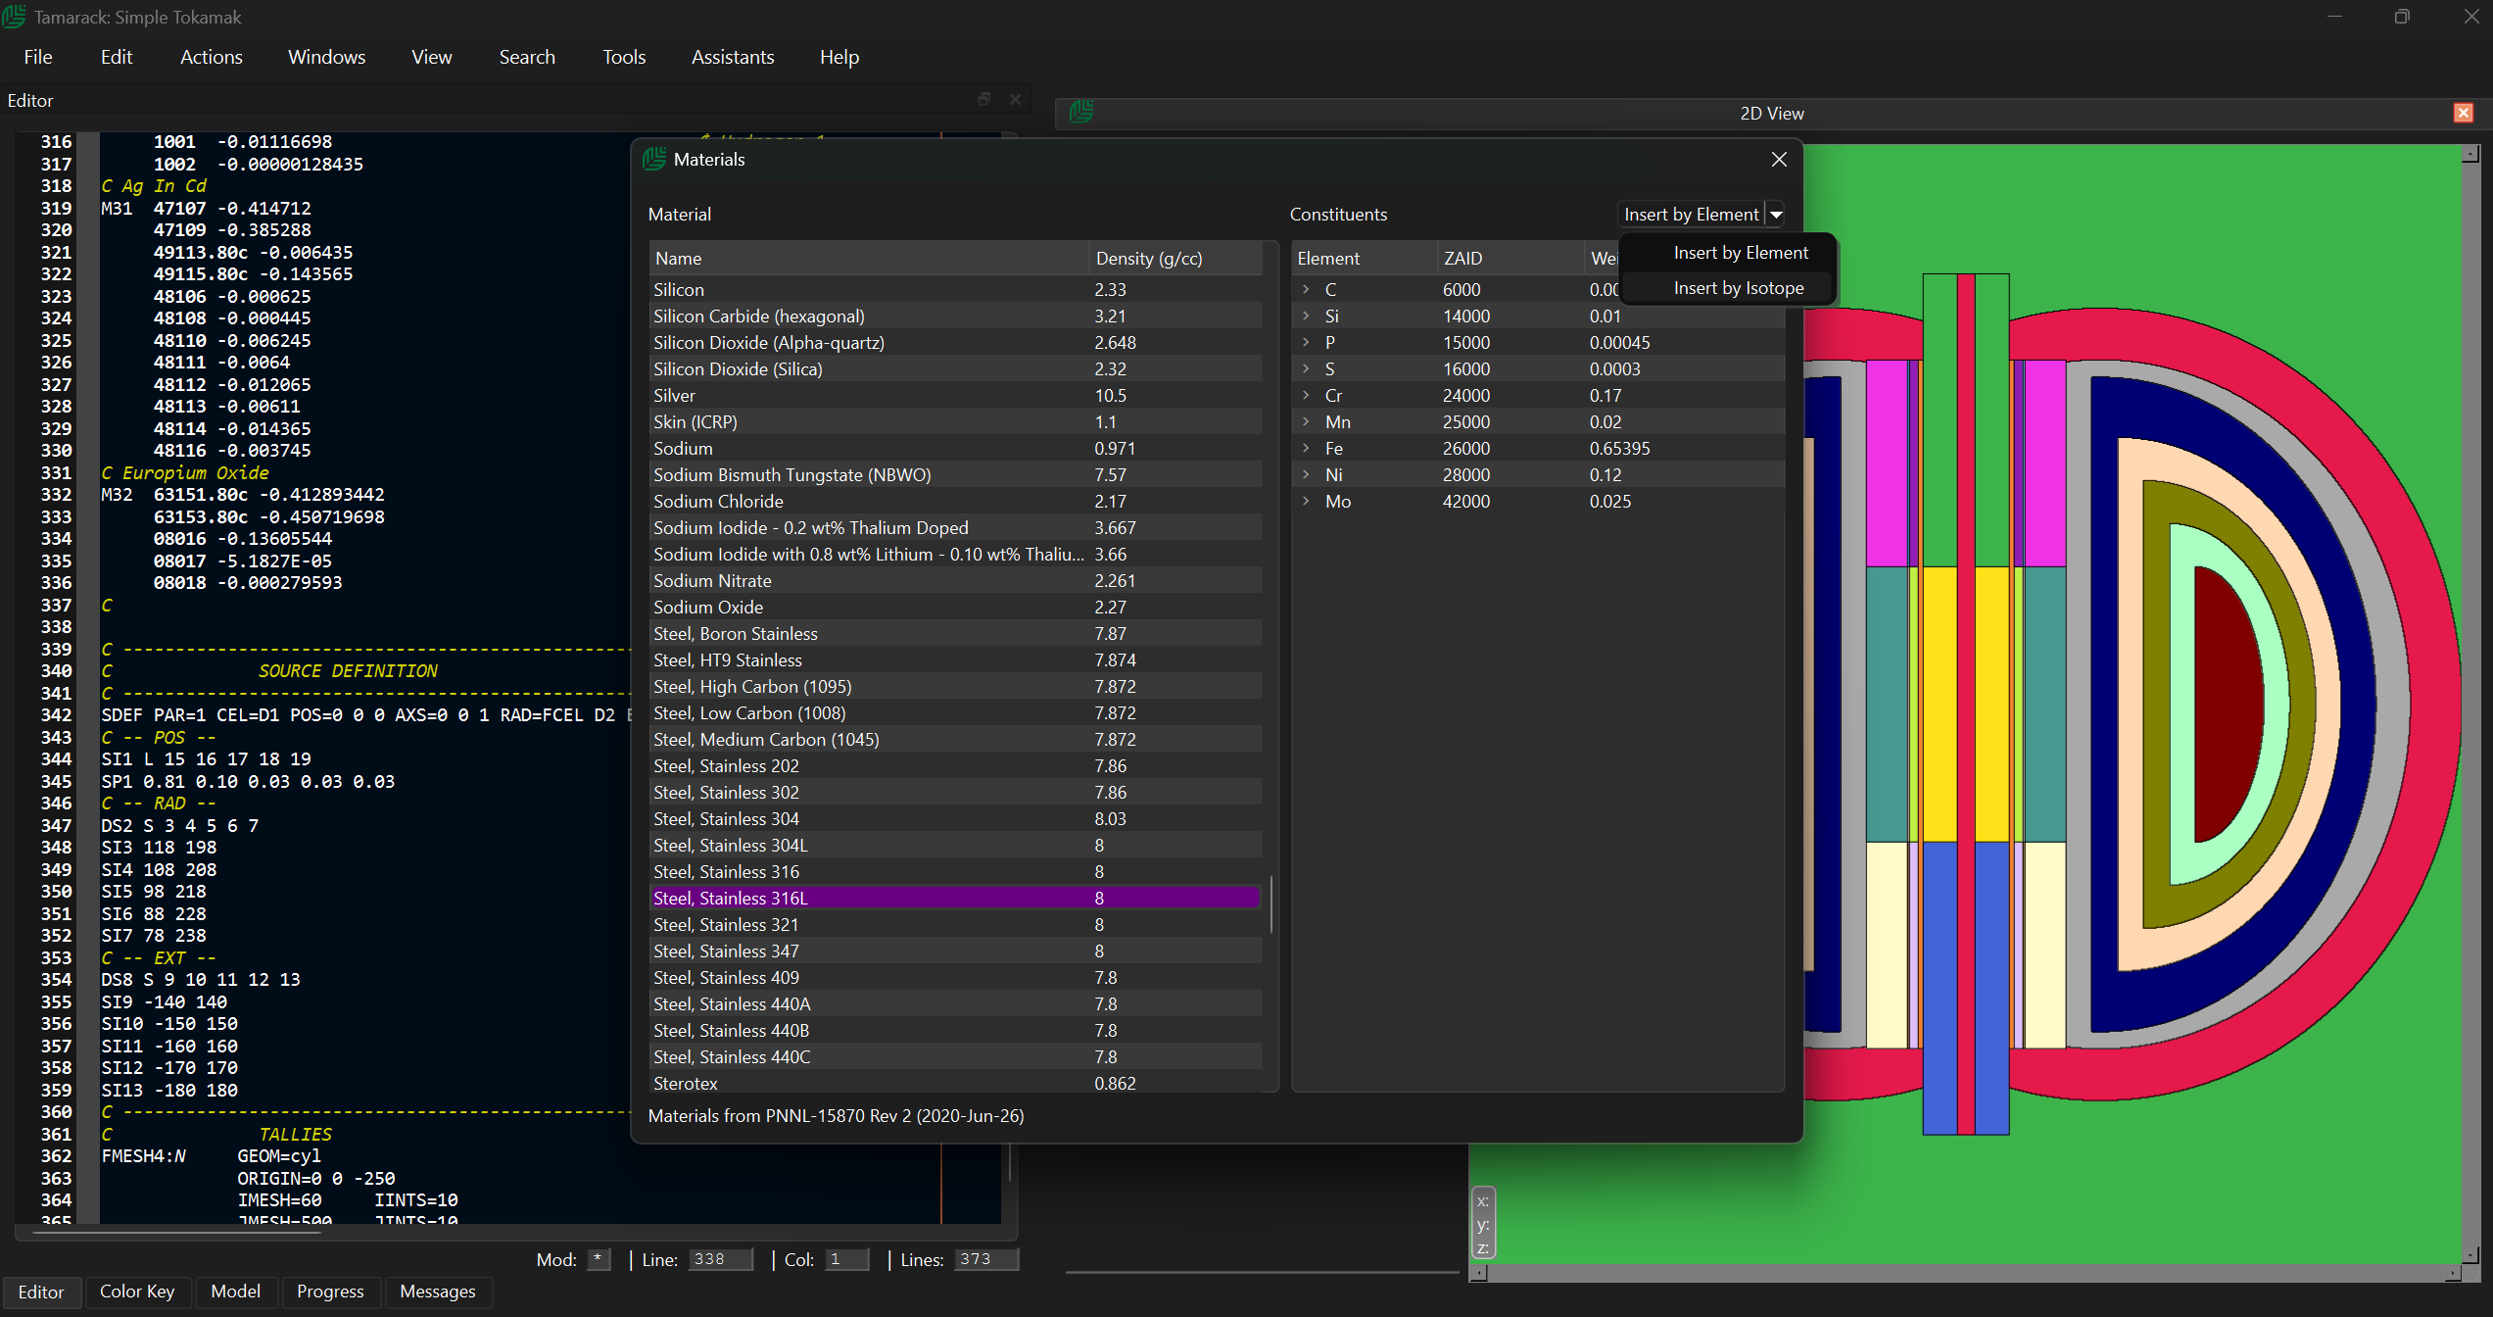Click the Tamarack app icon in title bar
Viewport: 2493px width, 1317px height.
[x=14, y=17]
